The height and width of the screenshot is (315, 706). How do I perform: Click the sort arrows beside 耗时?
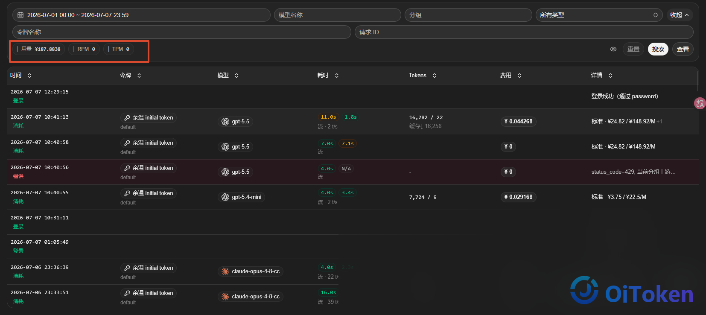(337, 76)
